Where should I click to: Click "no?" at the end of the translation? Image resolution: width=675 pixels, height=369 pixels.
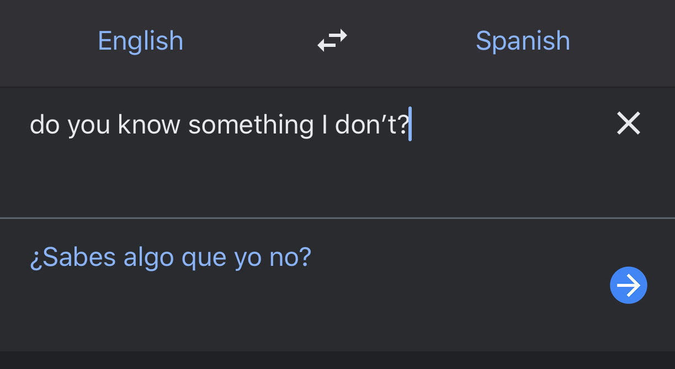click(x=290, y=258)
